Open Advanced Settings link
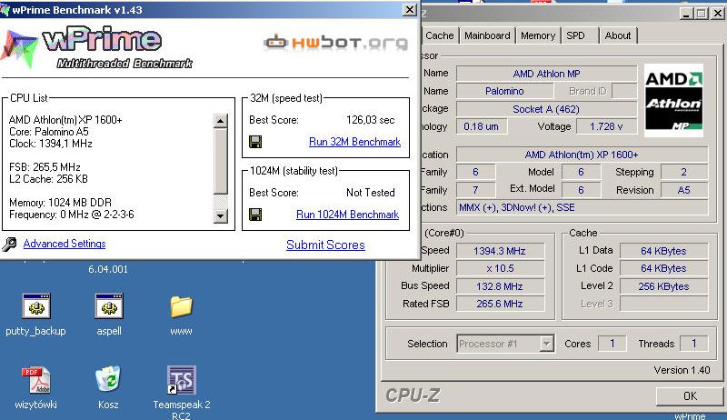Image resolution: width=727 pixels, height=420 pixels. (65, 244)
